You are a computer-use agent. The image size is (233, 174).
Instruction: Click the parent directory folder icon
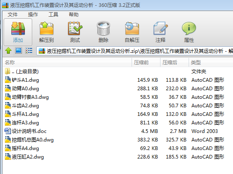[8, 71]
